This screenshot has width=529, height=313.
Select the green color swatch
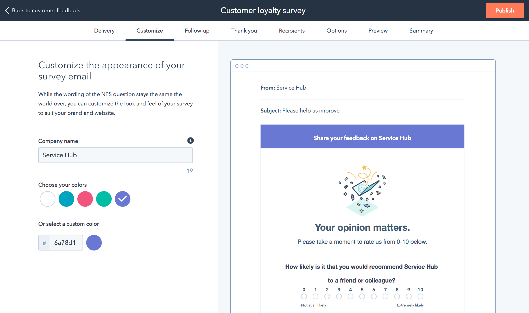[104, 199]
